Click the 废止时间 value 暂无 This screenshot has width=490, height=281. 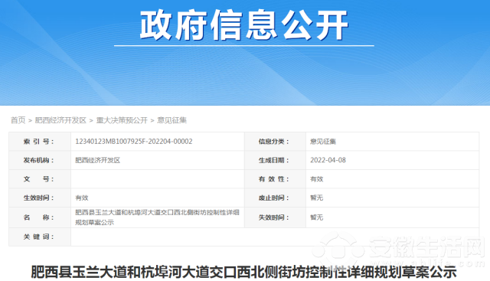pyautogui.click(x=316, y=198)
